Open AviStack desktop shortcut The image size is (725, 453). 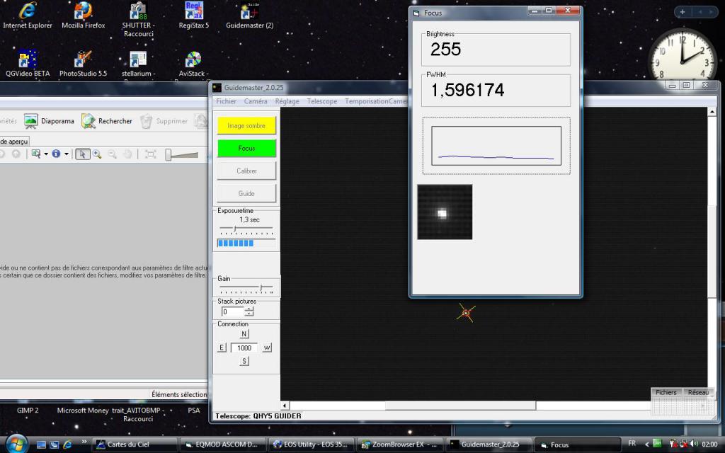(194, 64)
